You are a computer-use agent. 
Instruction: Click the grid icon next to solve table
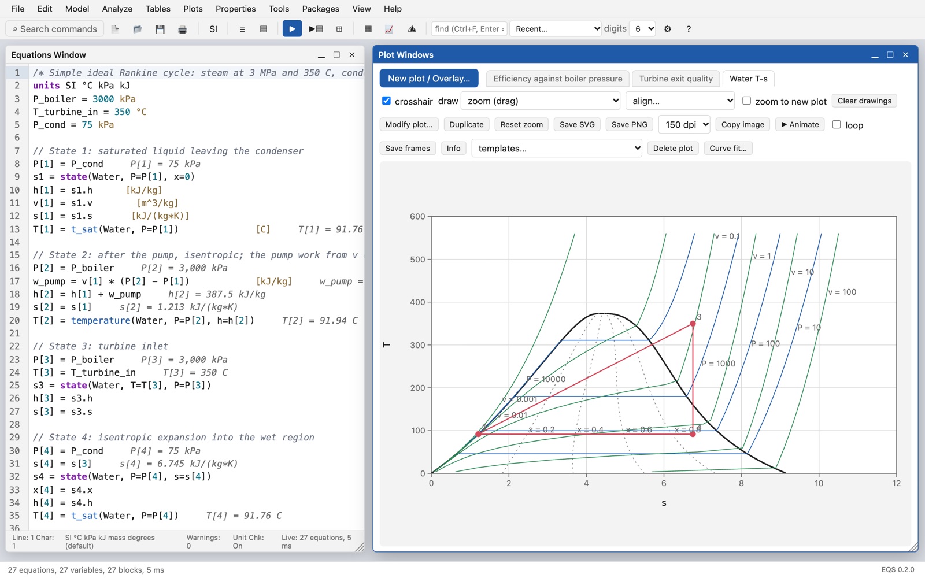tap(339, 29)
